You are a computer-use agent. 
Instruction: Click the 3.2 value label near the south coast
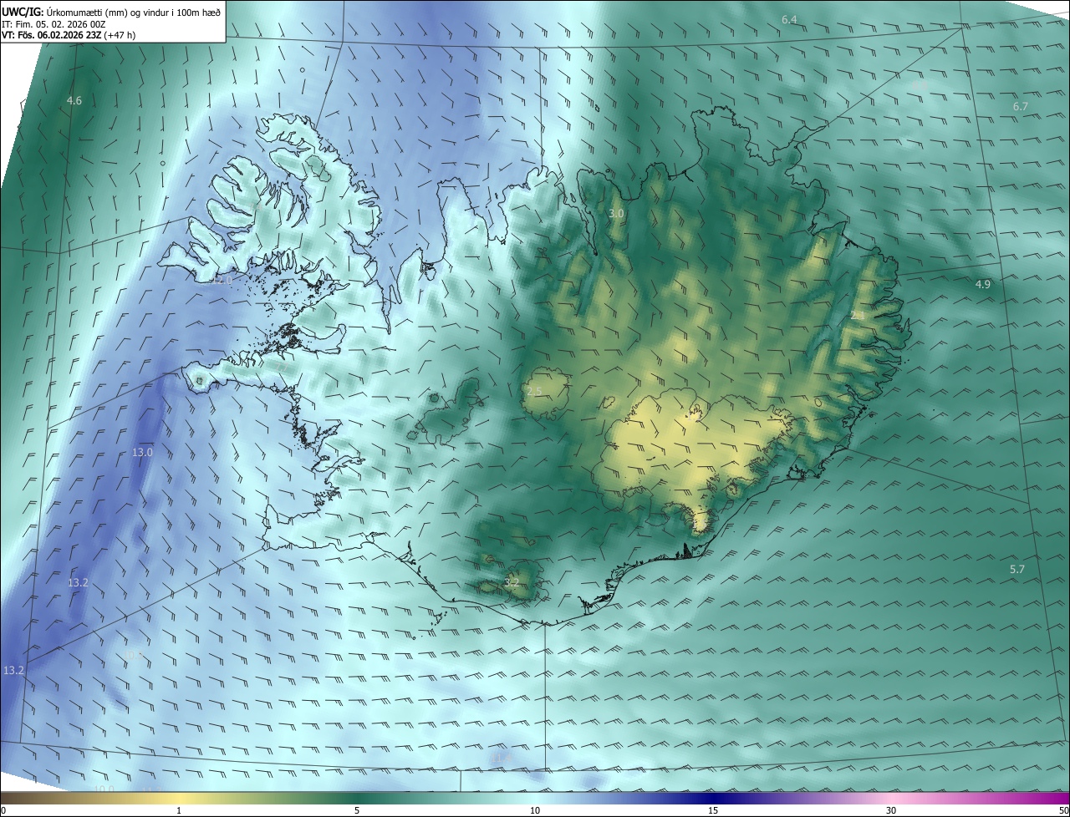click(512, 582)
